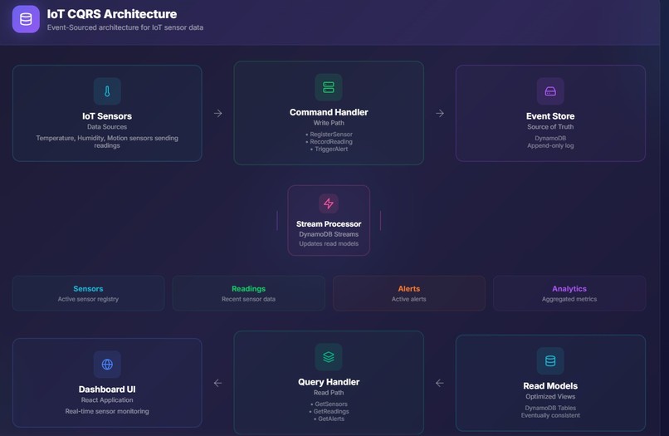Open the Analytics aggregated metrics card
669x436 pixels.
pyautogui.click(x=569, y=293)
